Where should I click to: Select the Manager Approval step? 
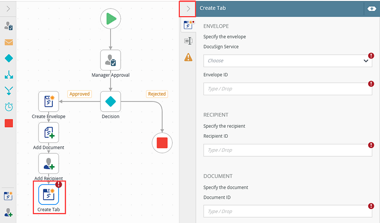click(x=110, y=60)
